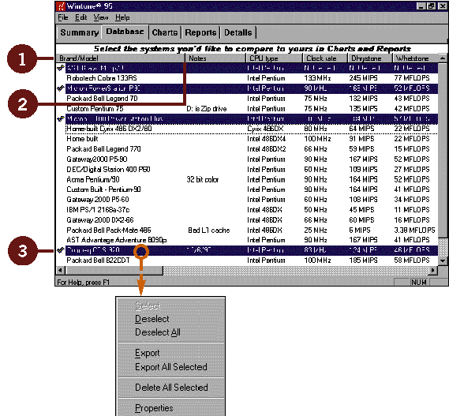Viewport: 449px width, 416px height.
Task: Select the Home built row
Action: pyautogui.click(x=252, y=139)
